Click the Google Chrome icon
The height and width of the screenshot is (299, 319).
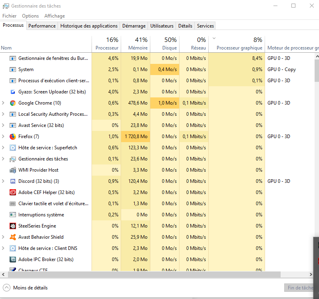pyautogui.click(x=13, y=103)
